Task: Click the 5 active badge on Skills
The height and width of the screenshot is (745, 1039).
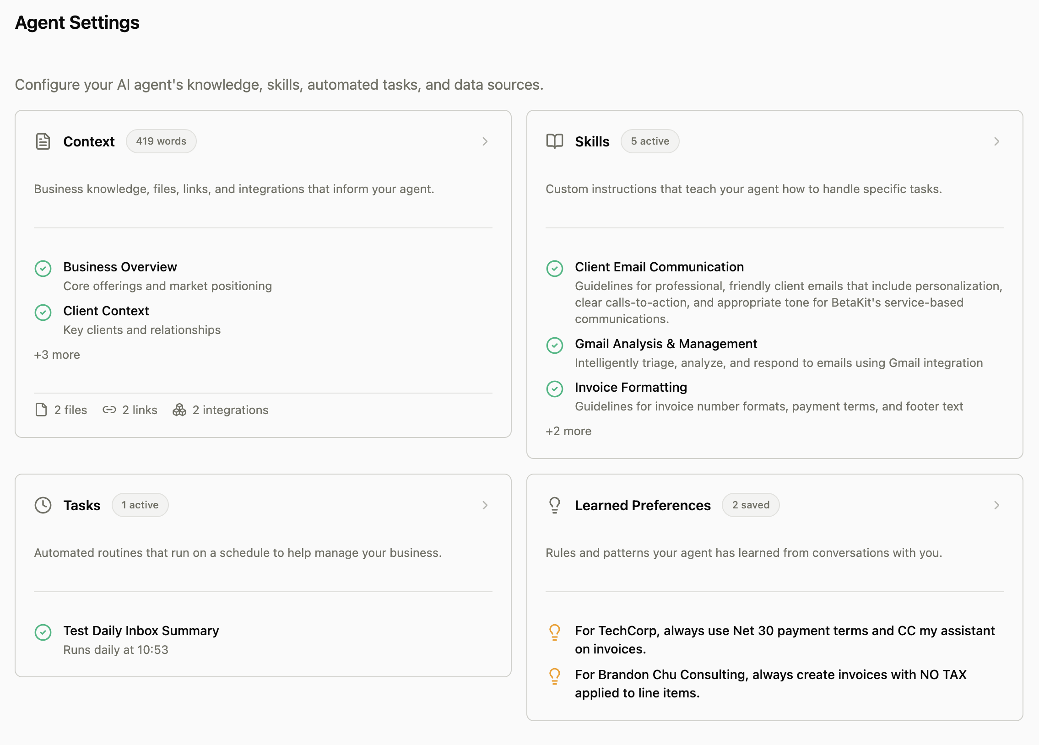Action: click(x=650, y=141)
